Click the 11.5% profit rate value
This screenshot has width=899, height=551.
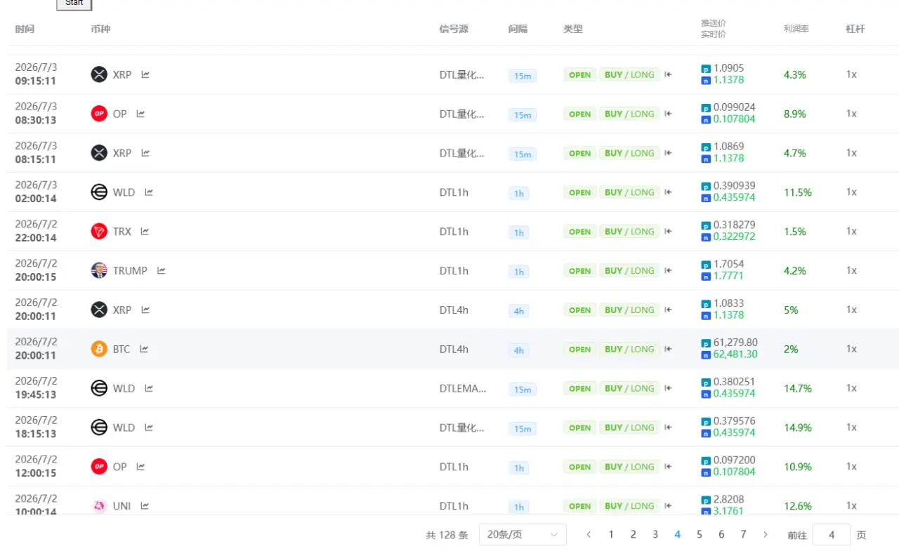click(798, 192)
